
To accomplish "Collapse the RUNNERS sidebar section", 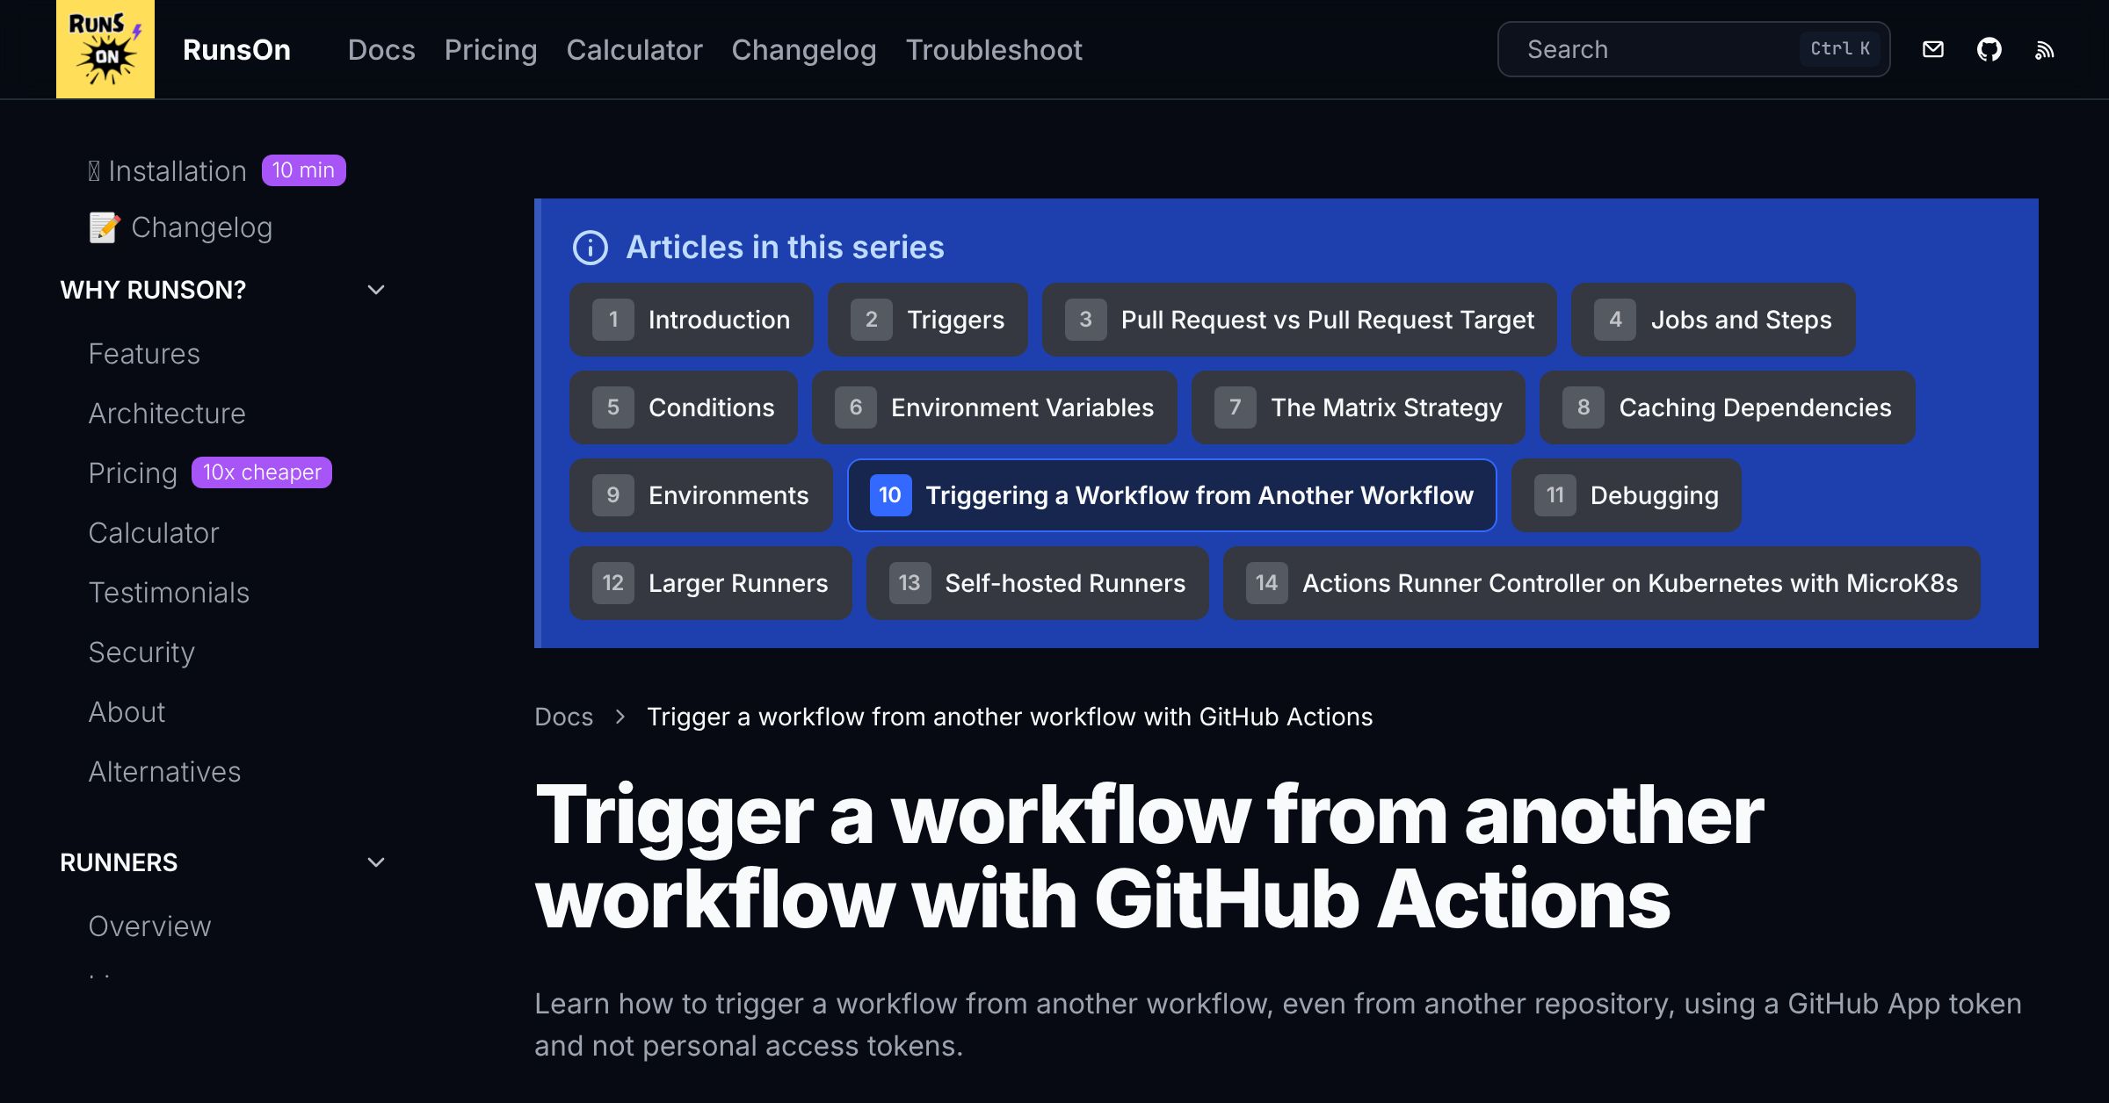I will (376, 861).
